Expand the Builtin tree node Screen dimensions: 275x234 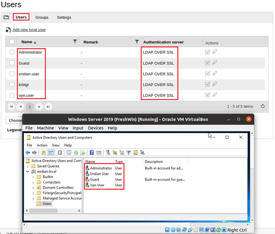tap(33, 177)
